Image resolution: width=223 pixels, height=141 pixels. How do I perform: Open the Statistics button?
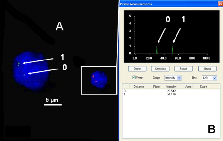tap(160, 69)
